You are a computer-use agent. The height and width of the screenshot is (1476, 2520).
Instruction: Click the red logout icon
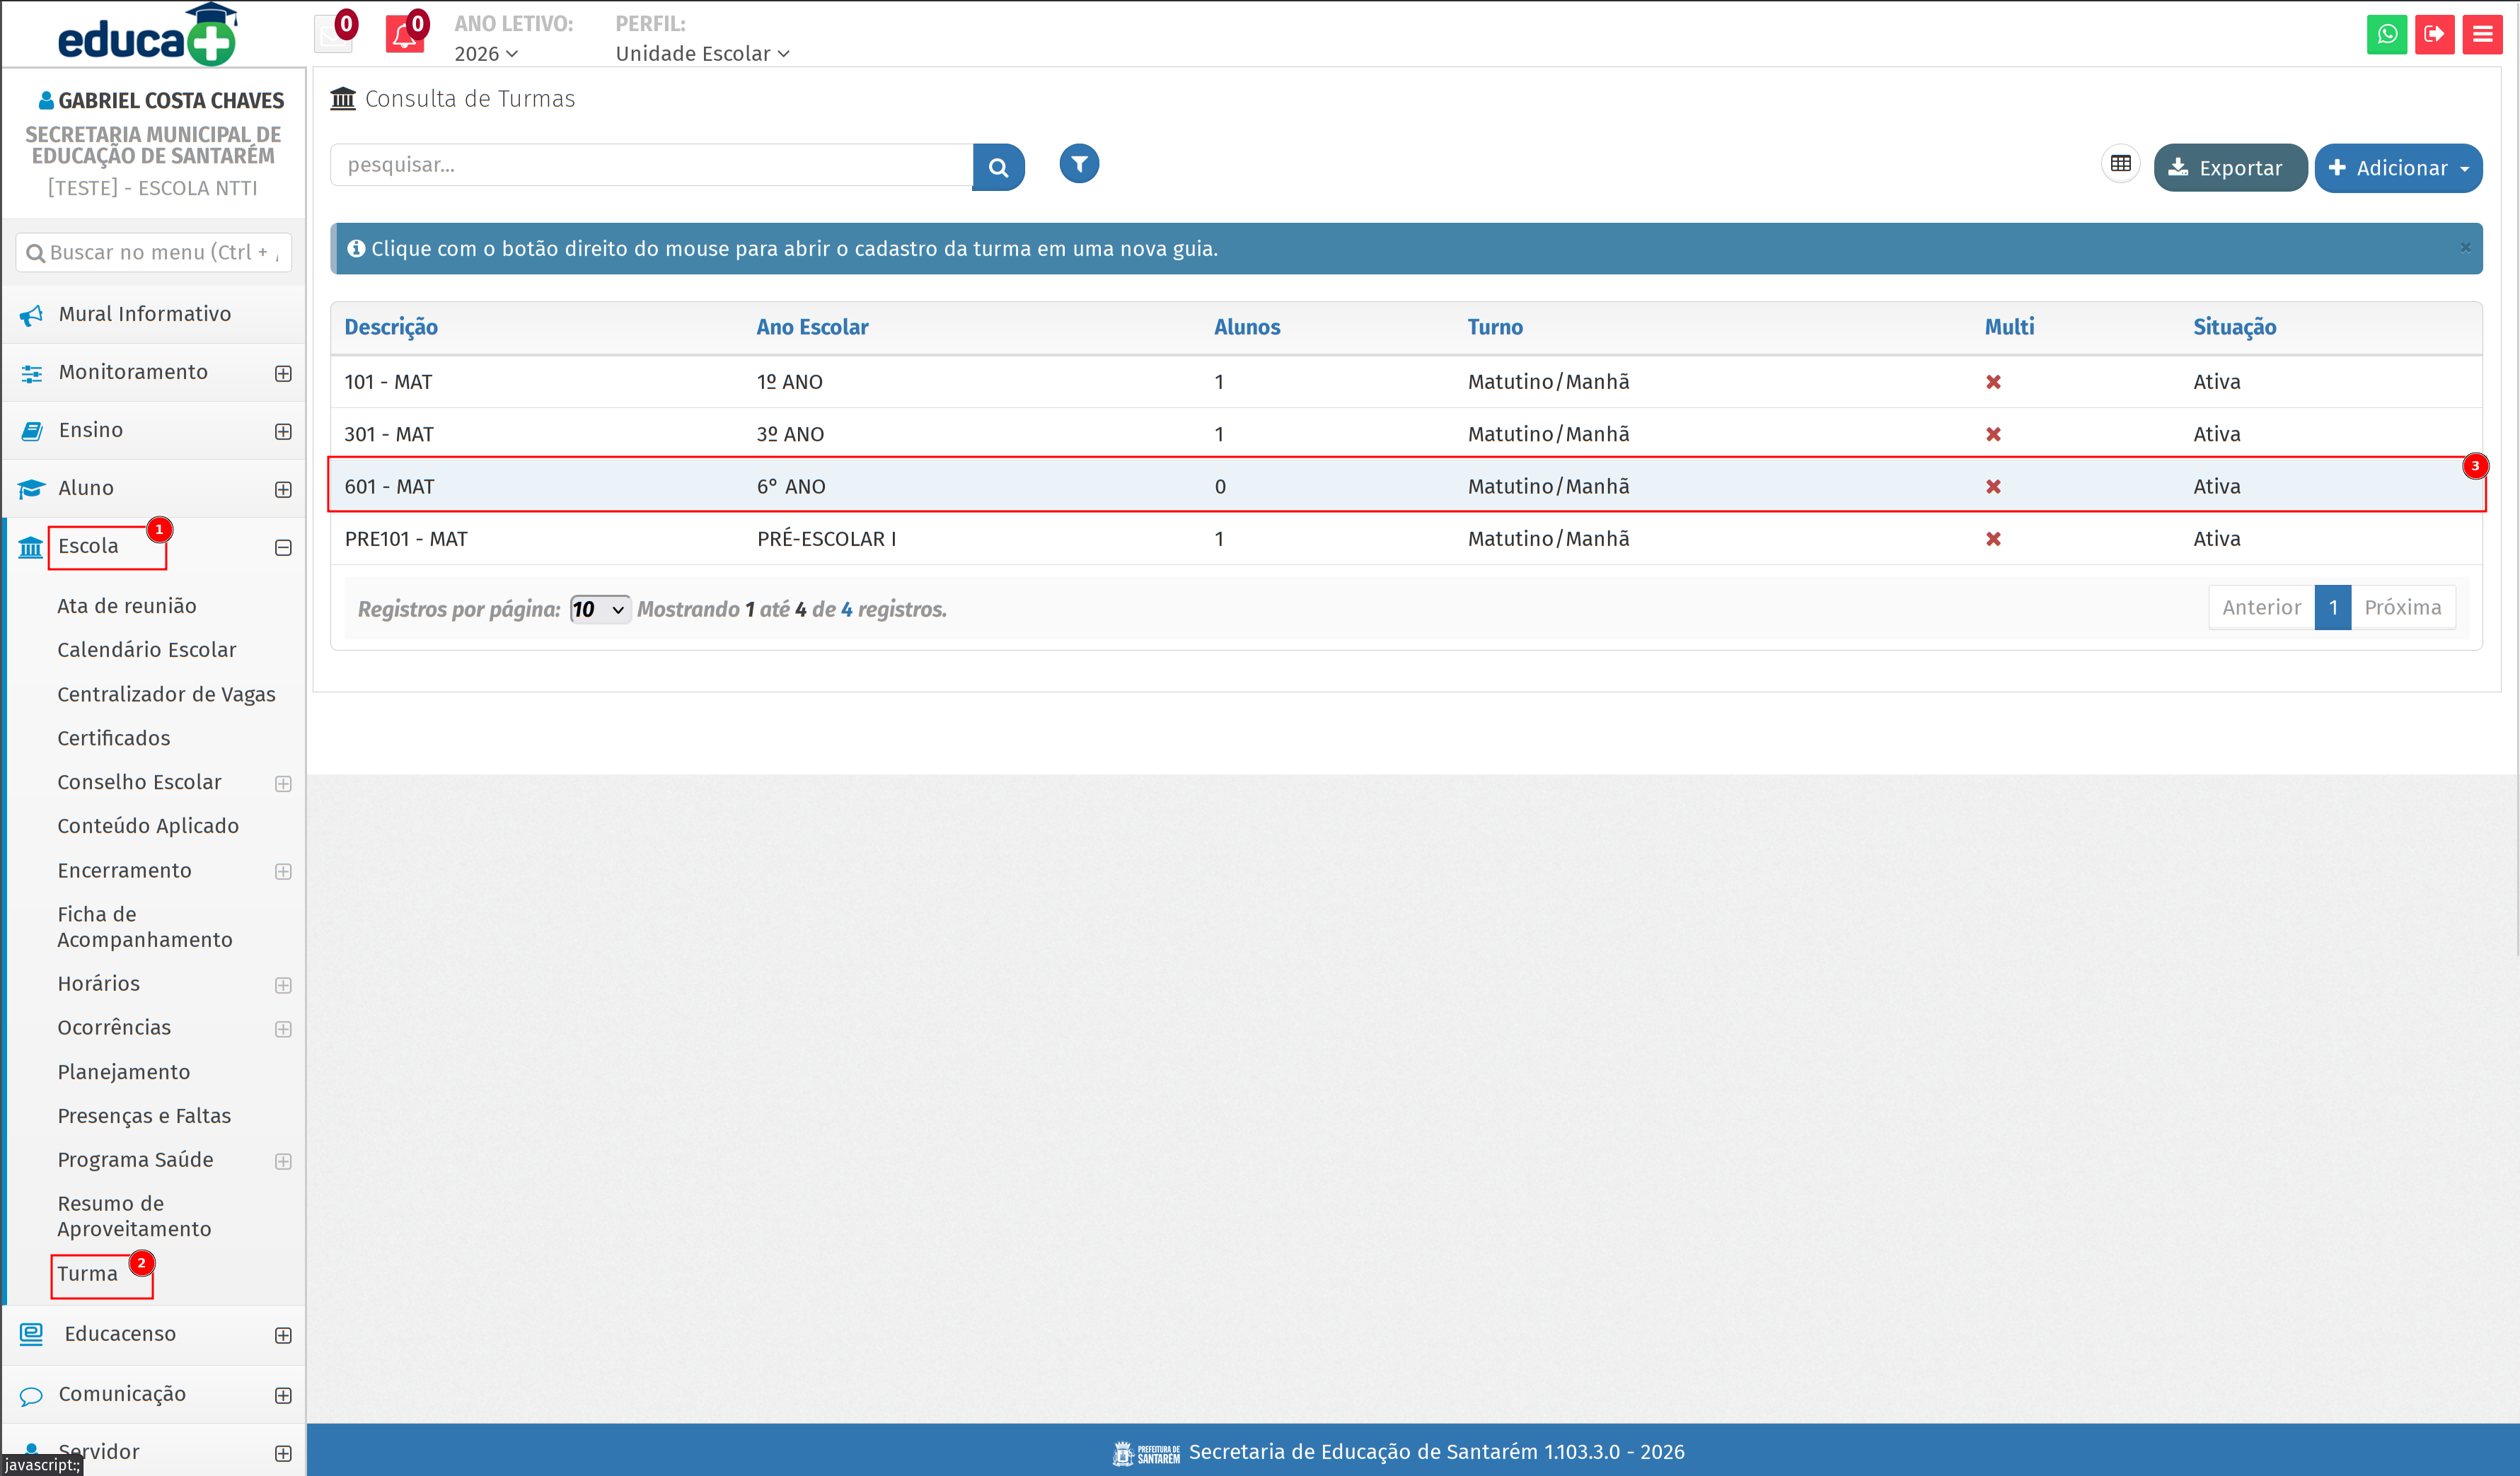pos(2434,34)
